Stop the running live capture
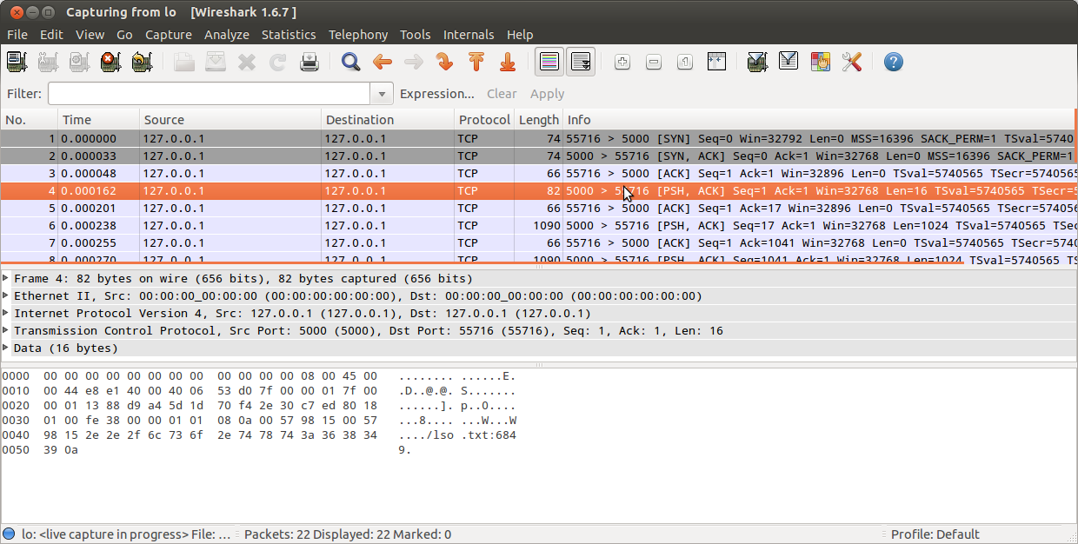This screenshot has width=1078, height=544. coord(110,62)
